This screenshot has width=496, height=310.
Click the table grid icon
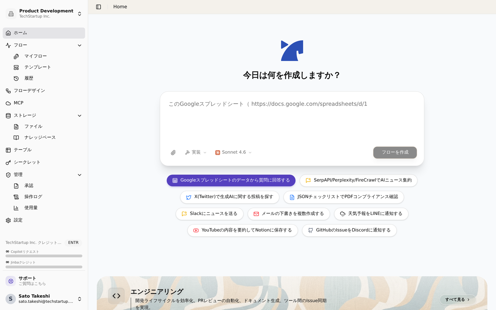(x=8, y=150)
